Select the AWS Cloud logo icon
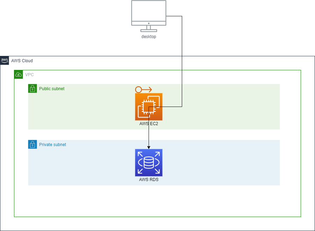Screen dimensions: 315x231 pos(5,60)
